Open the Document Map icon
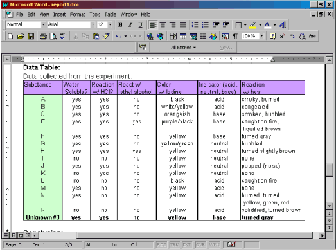This screenshot has height=250, width=336. coord(225,36)
